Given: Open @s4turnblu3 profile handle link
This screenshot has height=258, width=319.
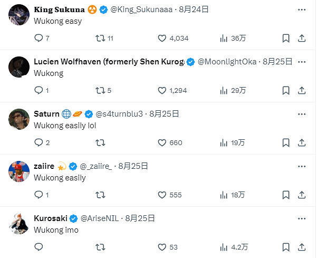Looking at the screenshot, I should pos(119,113).
